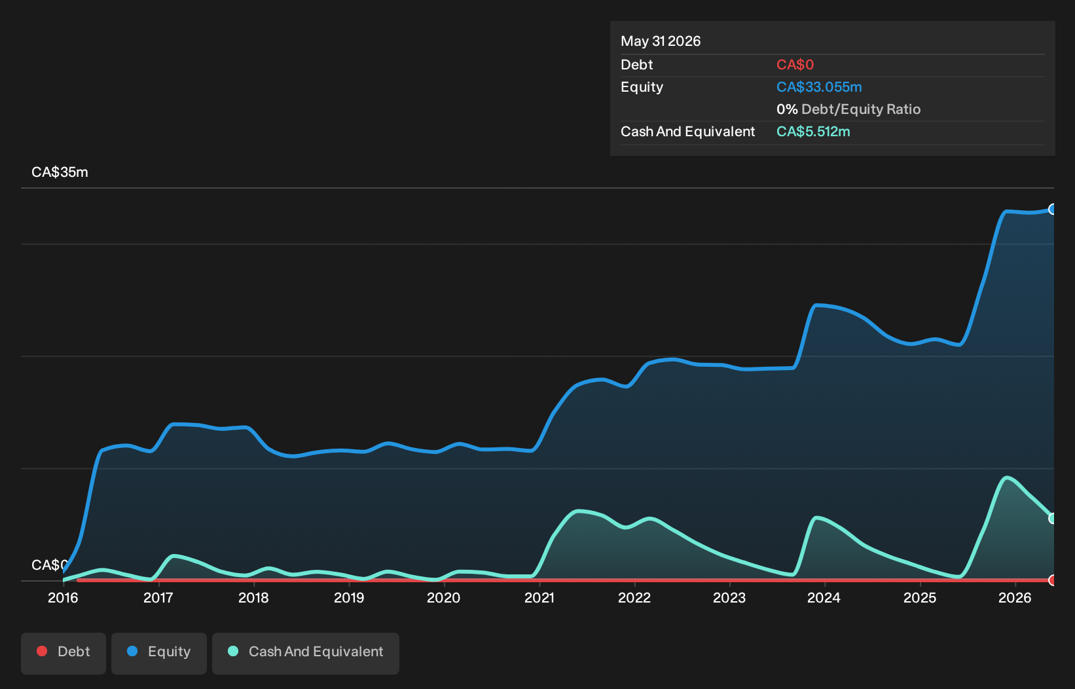
Task: Click the red CA$0 Debt value in tooltip
Action: (795, 65)
